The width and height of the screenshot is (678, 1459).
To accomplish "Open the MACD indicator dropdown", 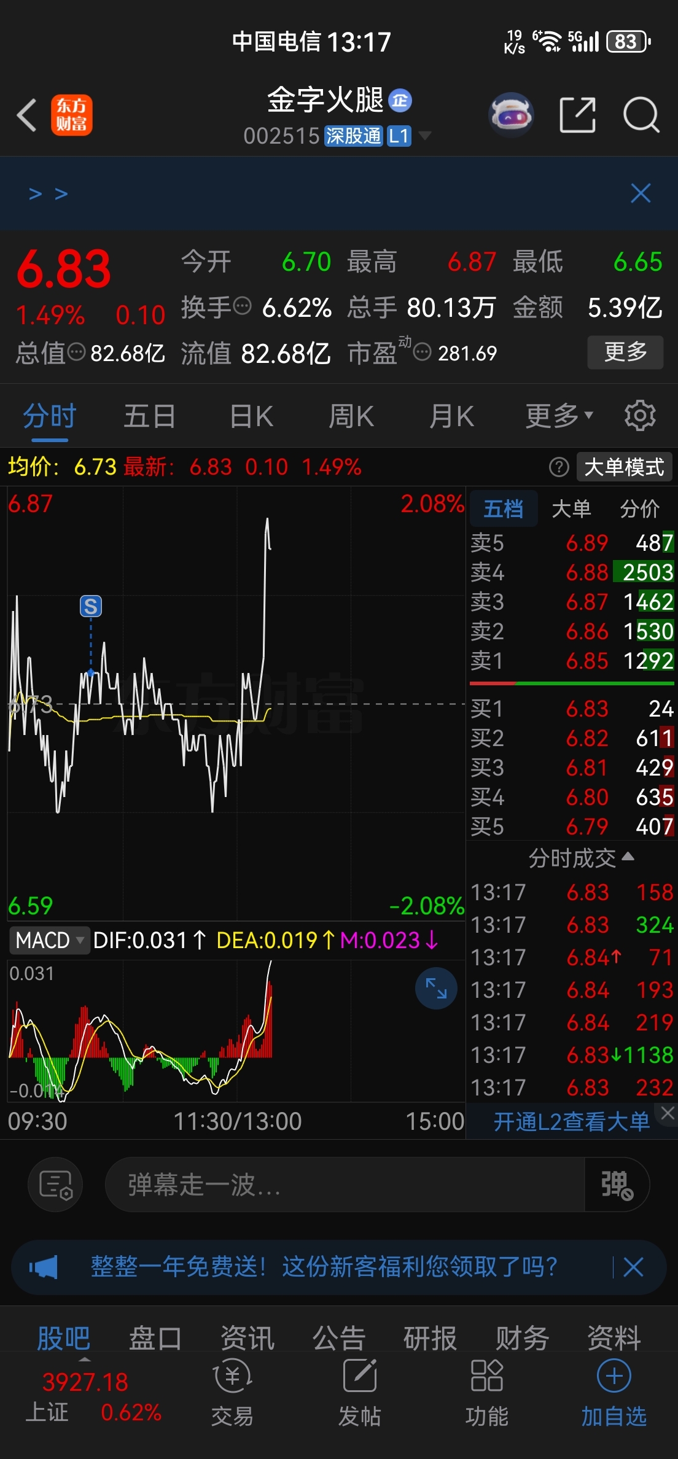I will 50,940.
